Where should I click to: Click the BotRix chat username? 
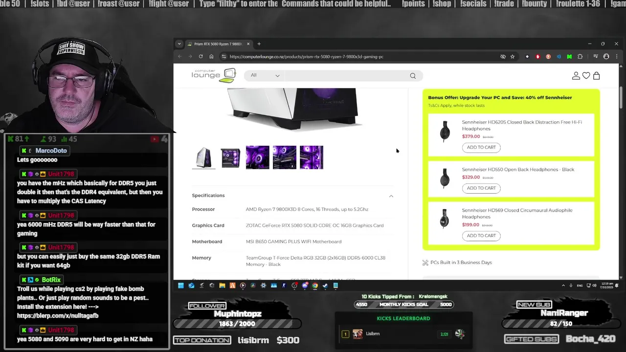[51, 280]
